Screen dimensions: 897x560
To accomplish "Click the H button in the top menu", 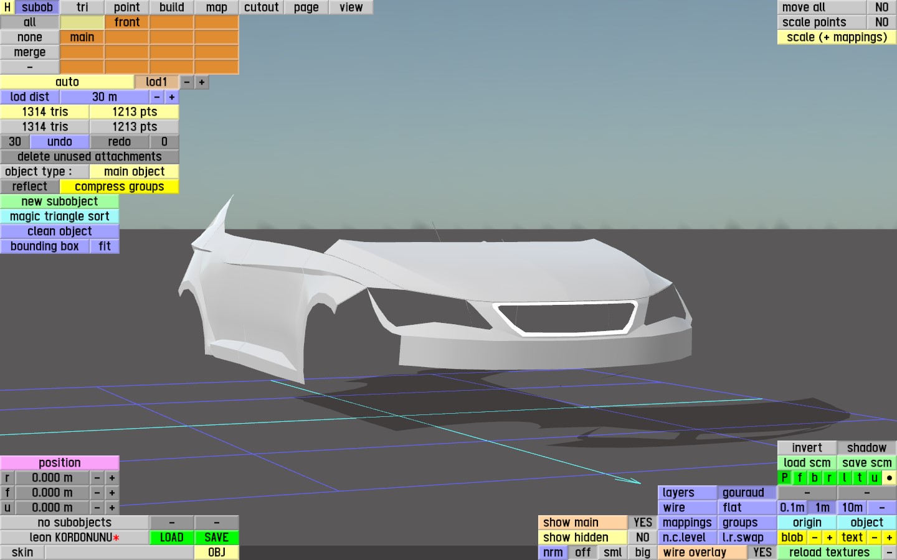I will [7, 7].
